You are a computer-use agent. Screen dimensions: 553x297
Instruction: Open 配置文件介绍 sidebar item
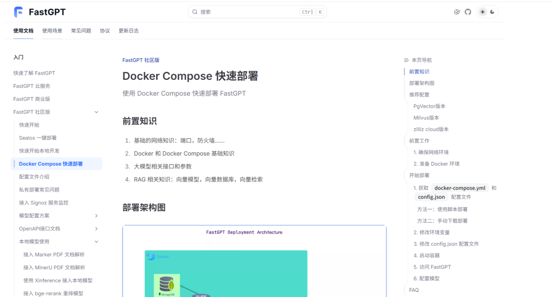click(34, 177)
